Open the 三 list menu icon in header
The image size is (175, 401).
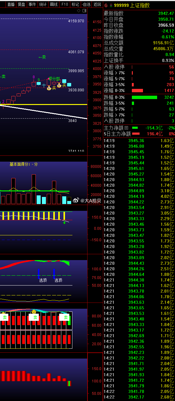pyautogui.click(x=111, y=5)
